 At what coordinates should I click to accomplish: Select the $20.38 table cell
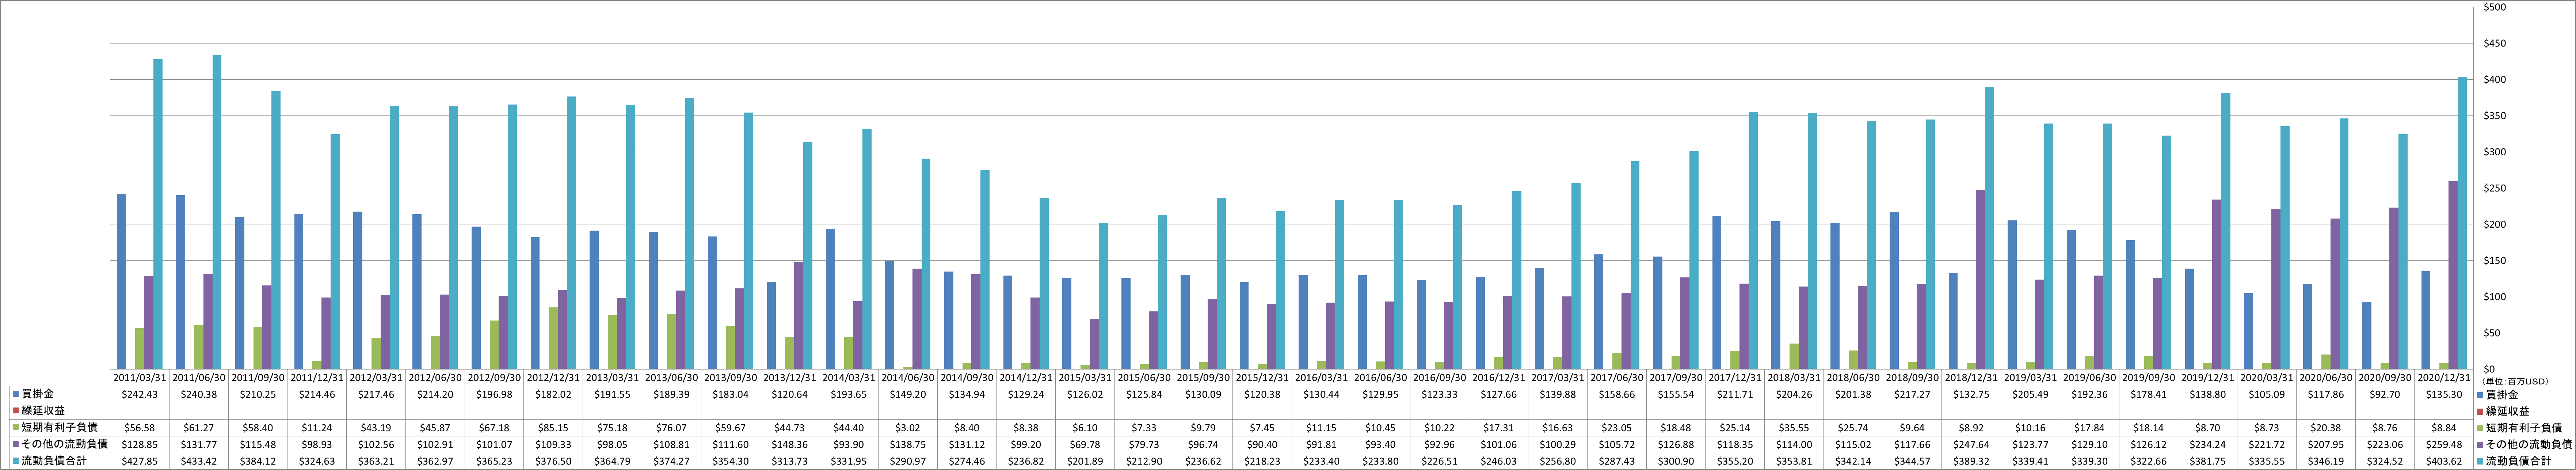click(2327, 428)
